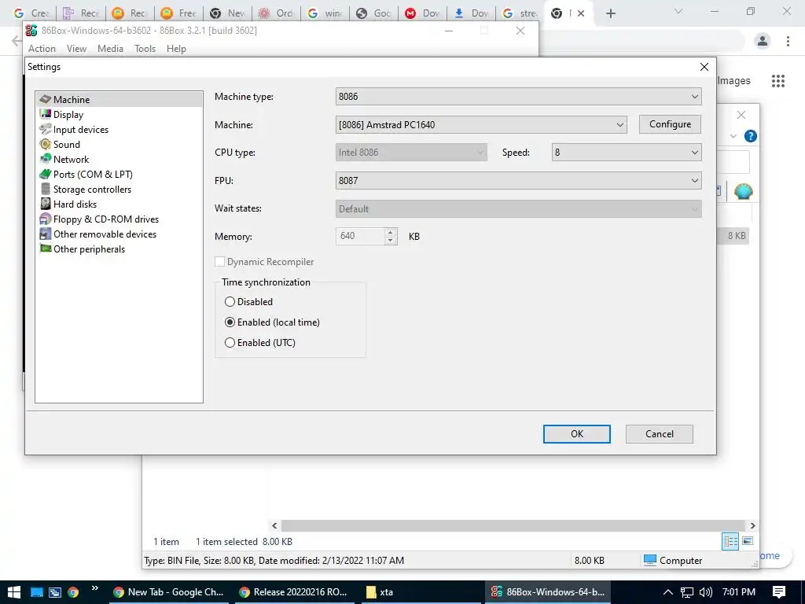Screen dimensions: 805x604
Task: Click Explorer scrollbar right arrow
Action: coord(752,525)
